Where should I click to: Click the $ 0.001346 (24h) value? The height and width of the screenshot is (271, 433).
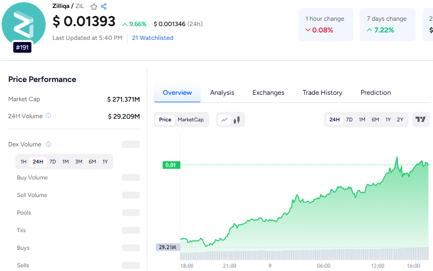pos(178,24)
